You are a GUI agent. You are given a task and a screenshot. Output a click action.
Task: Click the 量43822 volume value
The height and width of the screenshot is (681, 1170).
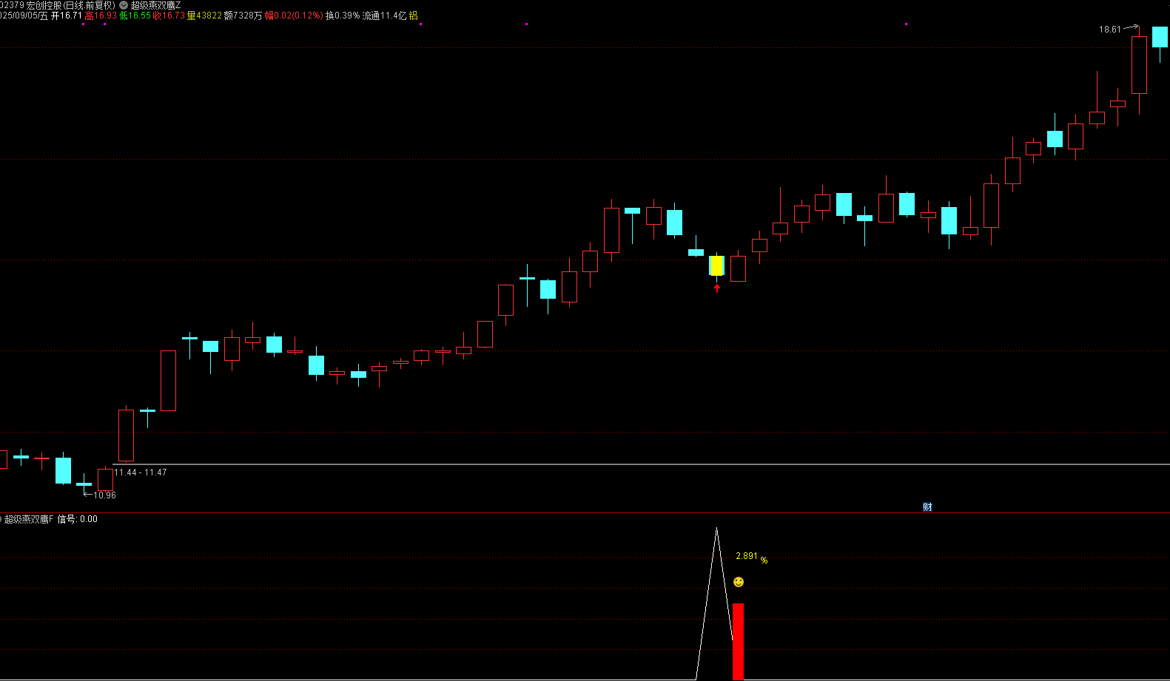click(204, 16)
